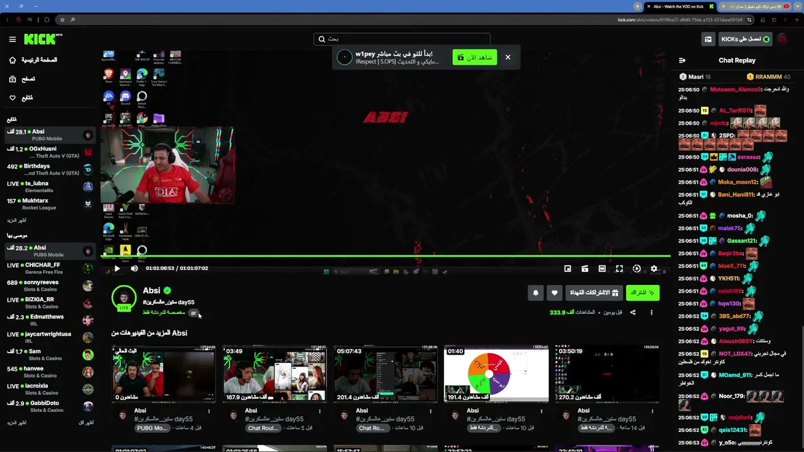Open the w1pey channel avatar in notification
804x452 pixels.
pos(344,57)
